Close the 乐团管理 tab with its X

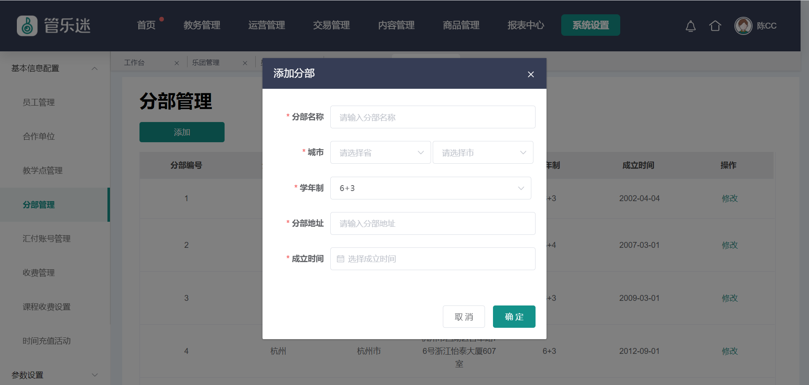click(x=245, y=63)
